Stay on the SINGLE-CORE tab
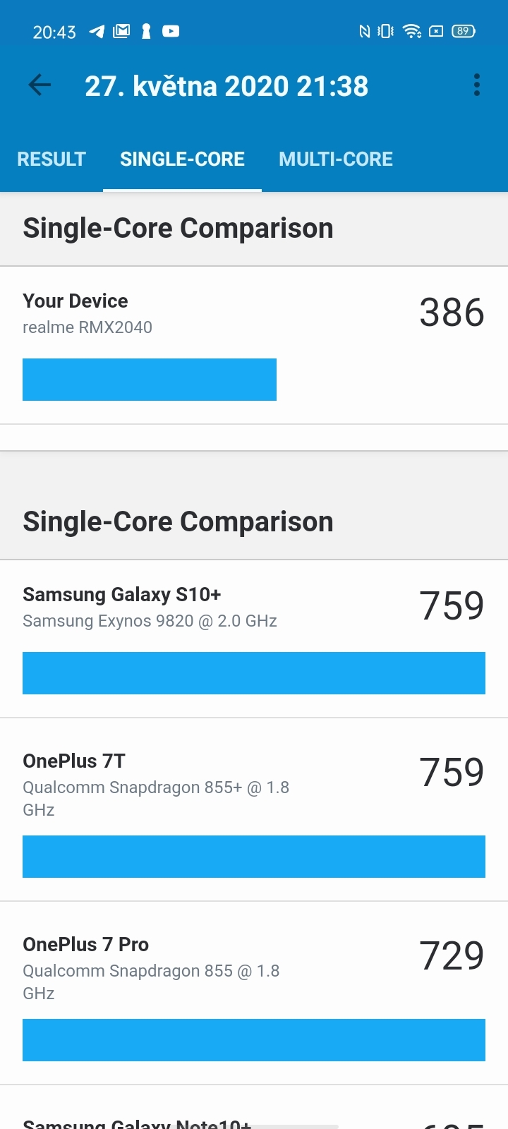 coord(182,159)
